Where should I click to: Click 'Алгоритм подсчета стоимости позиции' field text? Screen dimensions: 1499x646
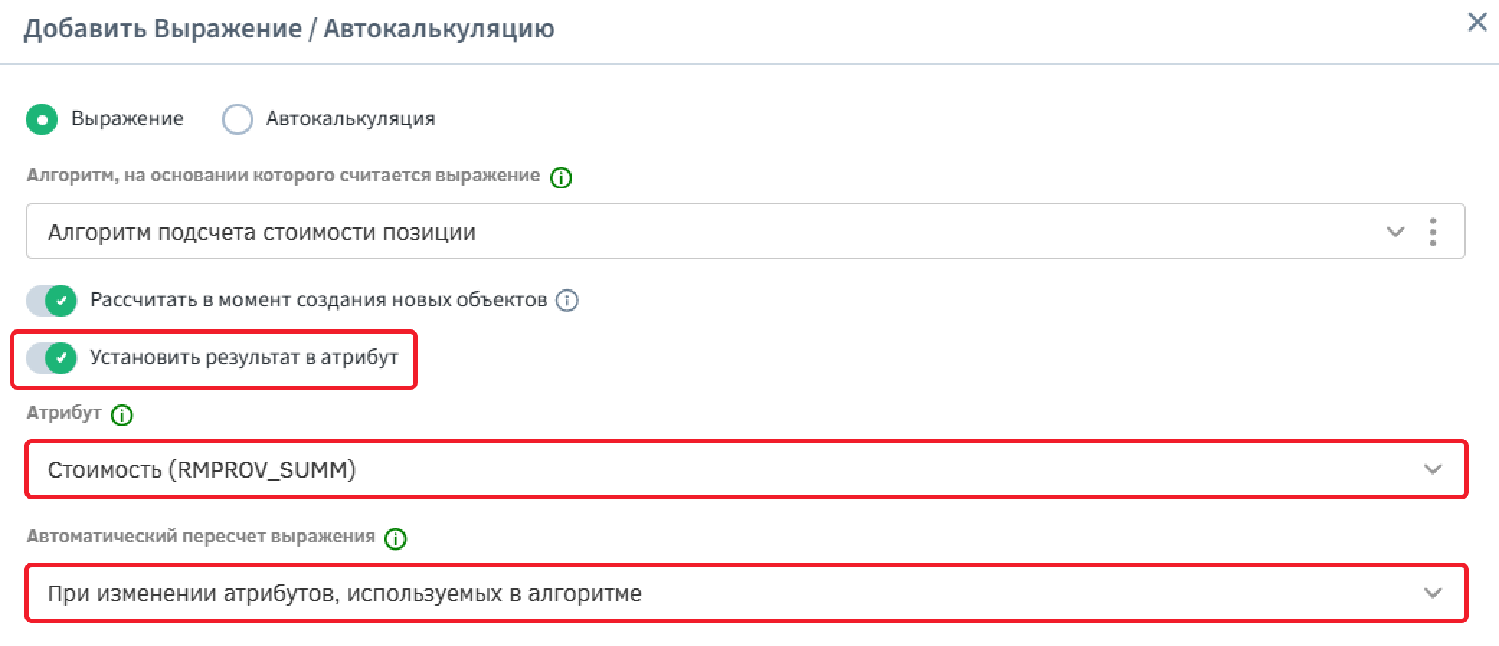261,232
